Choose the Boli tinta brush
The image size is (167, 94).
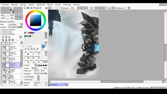37,53
